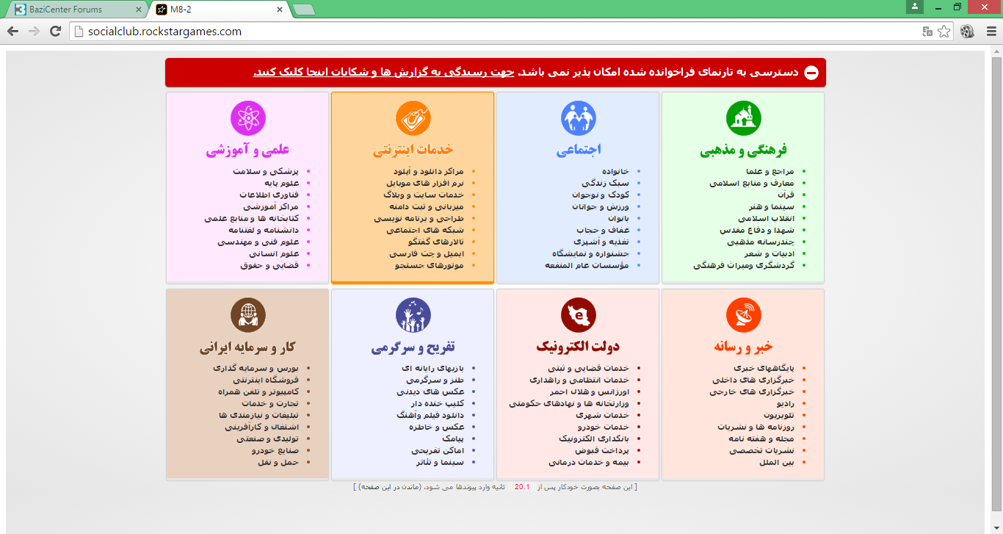Click the green mosque icon for فرهنگی و مذهبی
Image resolution: width=1003 pixels, height=534 pixels.
coord(744,118)
